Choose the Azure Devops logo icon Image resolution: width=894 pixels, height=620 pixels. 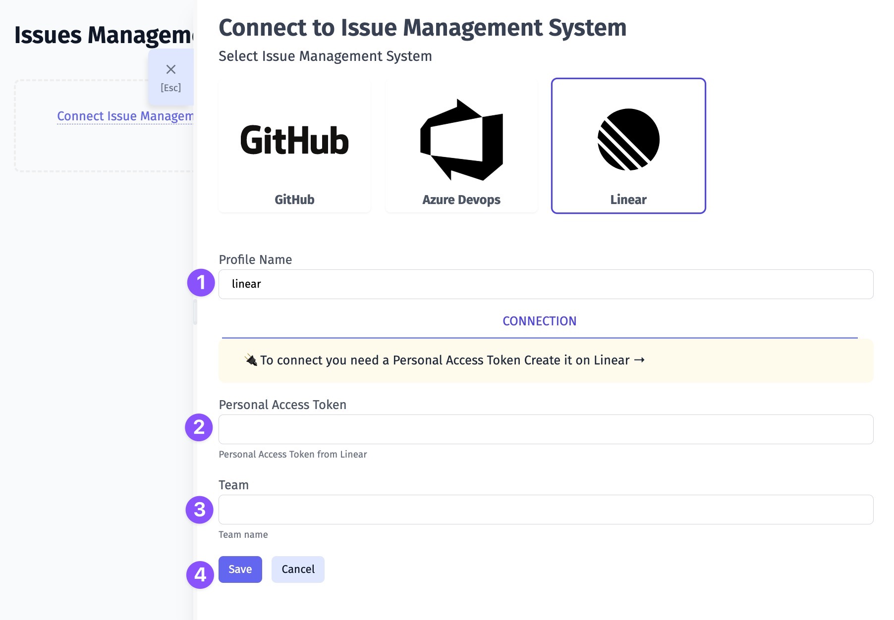(461, 140)
